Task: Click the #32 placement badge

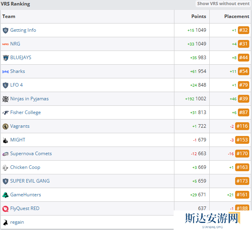Action: tap(243, 30)
